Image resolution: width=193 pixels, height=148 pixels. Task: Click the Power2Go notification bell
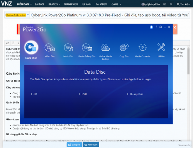151,27
